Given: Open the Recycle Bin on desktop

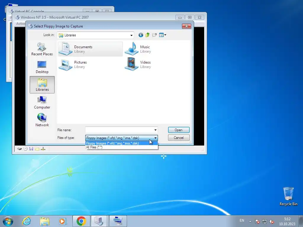Looking at the screenshot, I should (x=288, y=196).
